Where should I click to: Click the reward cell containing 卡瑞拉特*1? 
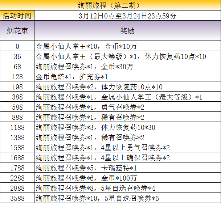click(x=127, y=168)
